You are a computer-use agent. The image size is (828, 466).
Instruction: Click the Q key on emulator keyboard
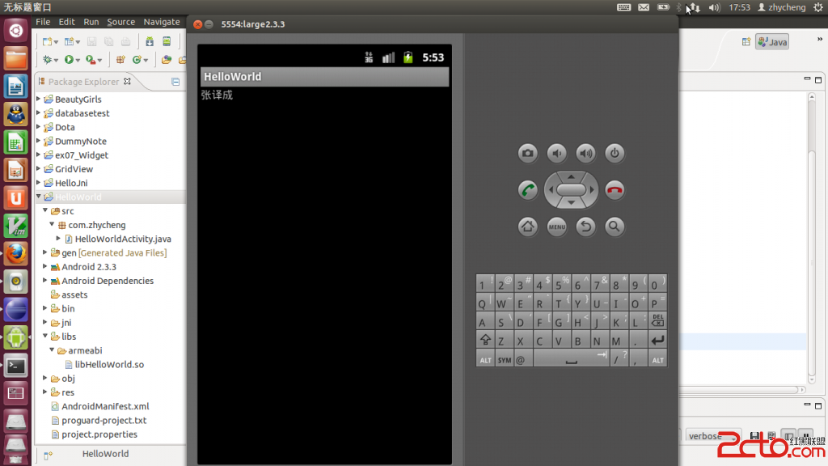coord(485,303)
